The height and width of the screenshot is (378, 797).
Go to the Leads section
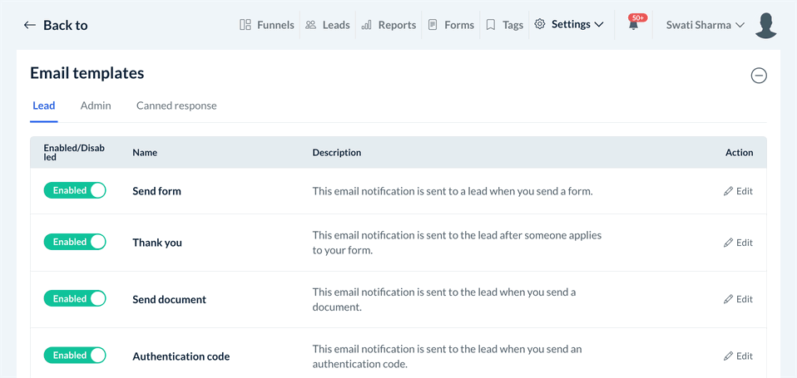(x=327, y=25)
